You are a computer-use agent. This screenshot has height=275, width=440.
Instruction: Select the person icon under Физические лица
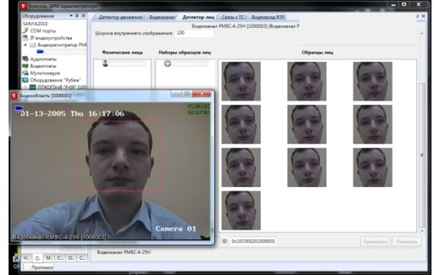105,64
